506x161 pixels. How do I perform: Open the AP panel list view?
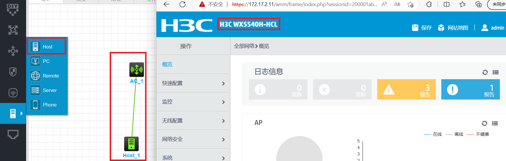pyautogui.click(x=495, y=123)
